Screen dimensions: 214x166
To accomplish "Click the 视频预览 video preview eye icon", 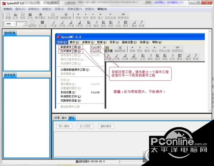I will (x=123, y=16).
